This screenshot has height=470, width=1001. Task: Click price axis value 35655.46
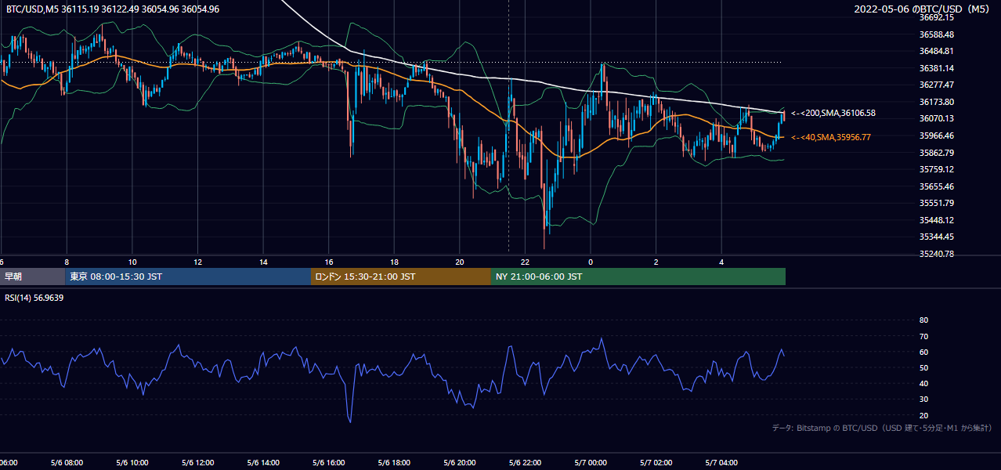(x=937, y=186)
